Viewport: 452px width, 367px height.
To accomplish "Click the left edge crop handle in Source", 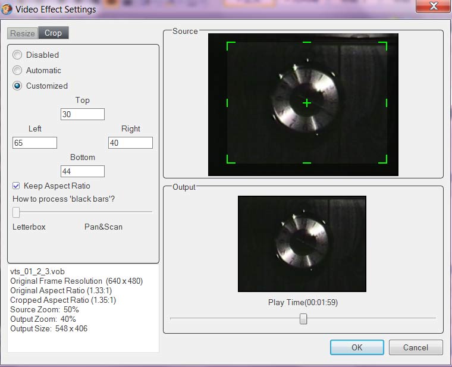I will (227, 103).
